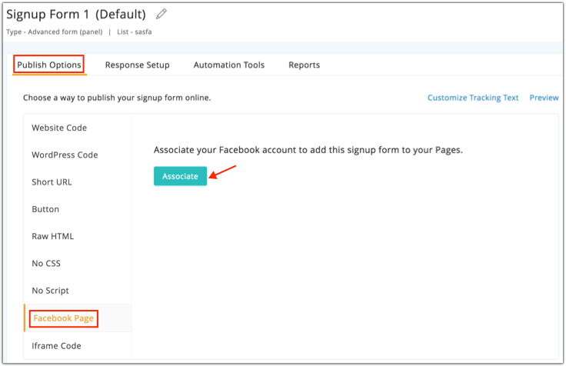The height and width of the screenshot is (366, 566).
Task: Select Website Code publish option
Action: pos(59,128)
